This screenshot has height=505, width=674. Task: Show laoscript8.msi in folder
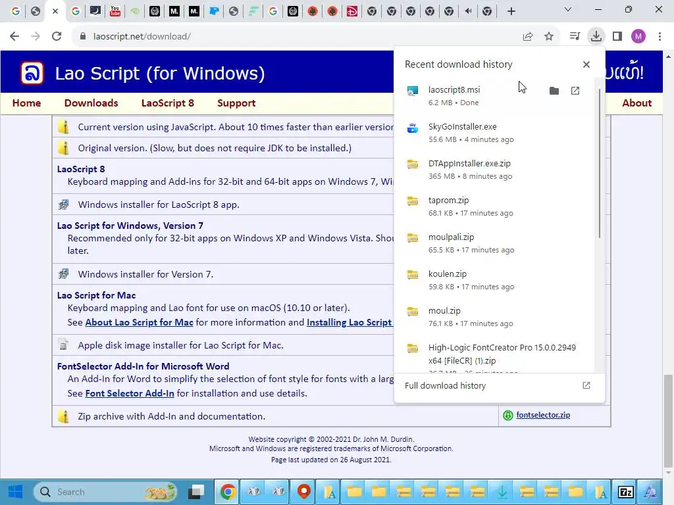pyautogui.click(x=554, y=91)
